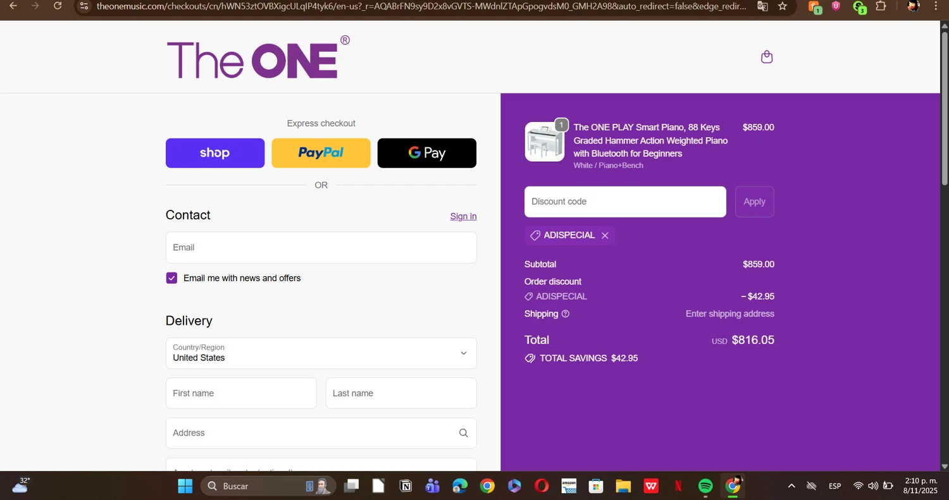Open Netflix from the taskbar
The image size is (949, 500).
[678, 486]
